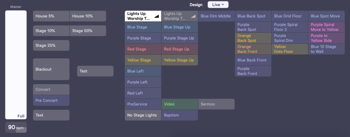Click the fade triangle on second Lights Up Worship
The height and width of the screenshot is (137, 350).
tap(193, 16)
